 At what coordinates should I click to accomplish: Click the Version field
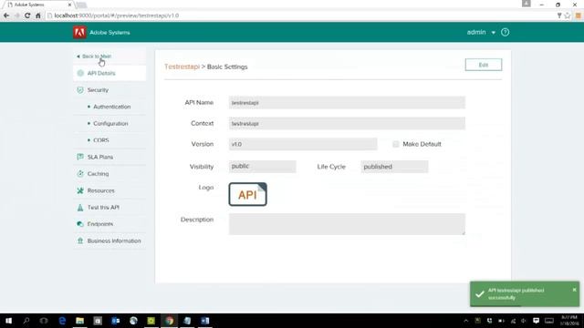click(303, 144)
